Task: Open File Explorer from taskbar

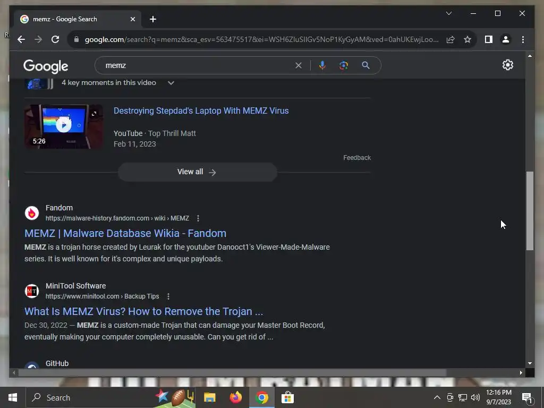Action: (209, 397)
